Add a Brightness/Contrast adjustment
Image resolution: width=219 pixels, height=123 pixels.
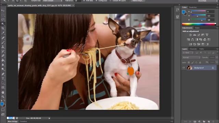coord(190,35)
